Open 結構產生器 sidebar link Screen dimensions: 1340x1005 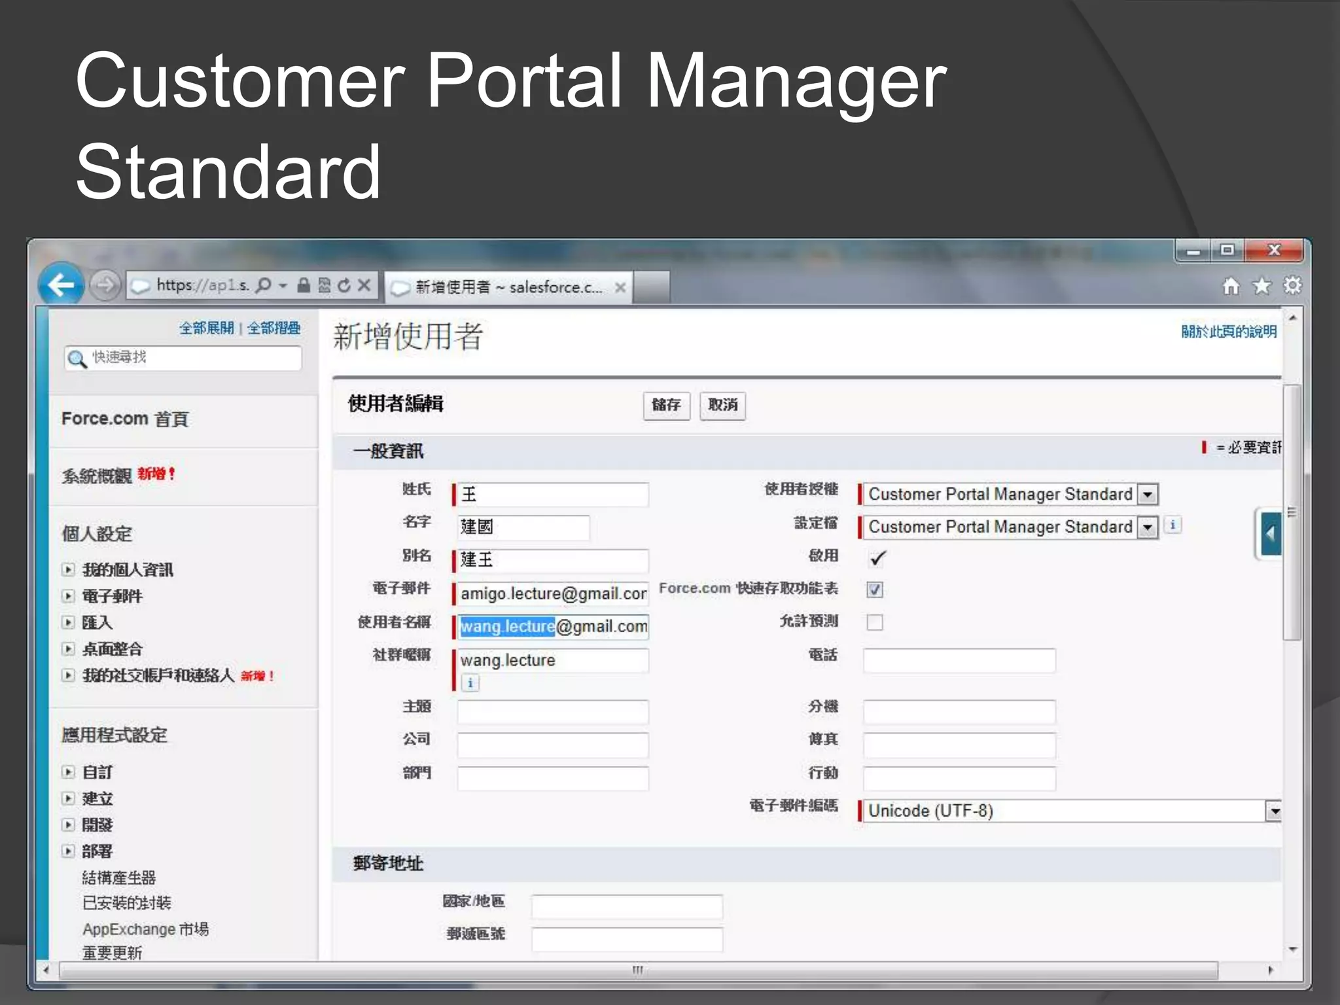coord(119,877)
